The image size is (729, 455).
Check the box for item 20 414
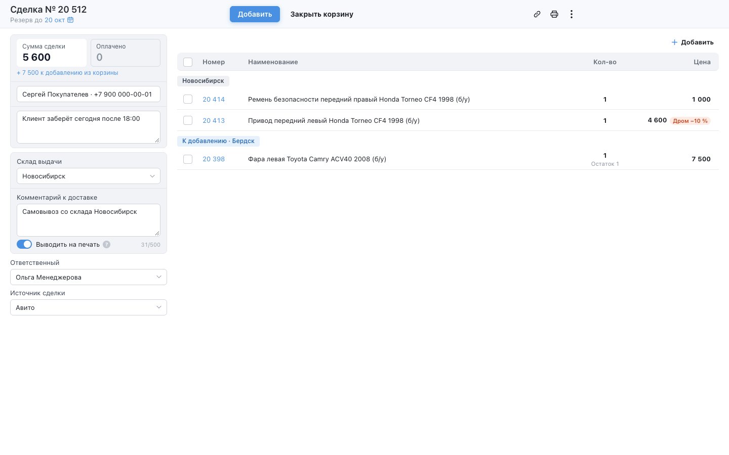coord(188,100)
